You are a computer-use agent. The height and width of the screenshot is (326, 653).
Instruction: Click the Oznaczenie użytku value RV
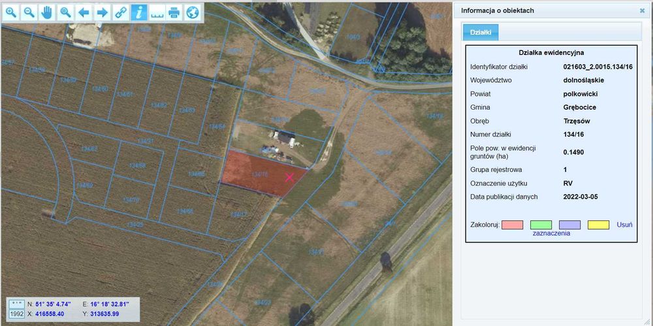coord(567,183)
